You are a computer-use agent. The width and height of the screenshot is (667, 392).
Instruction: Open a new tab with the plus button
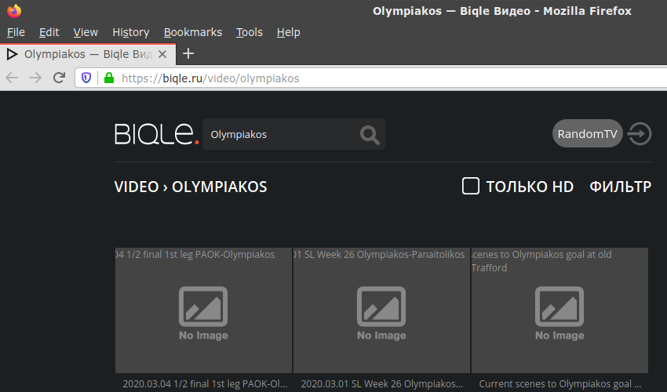188,53
